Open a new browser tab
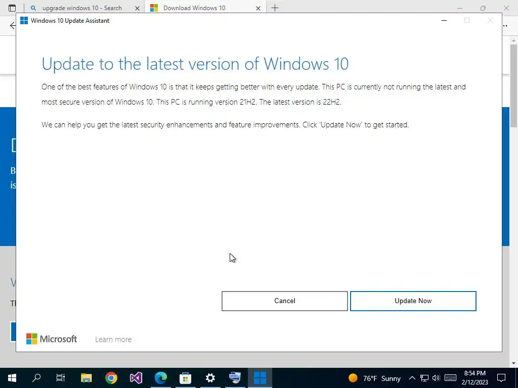Image resolution: width=518 pixels, height=388 pixels. point(275,8)
